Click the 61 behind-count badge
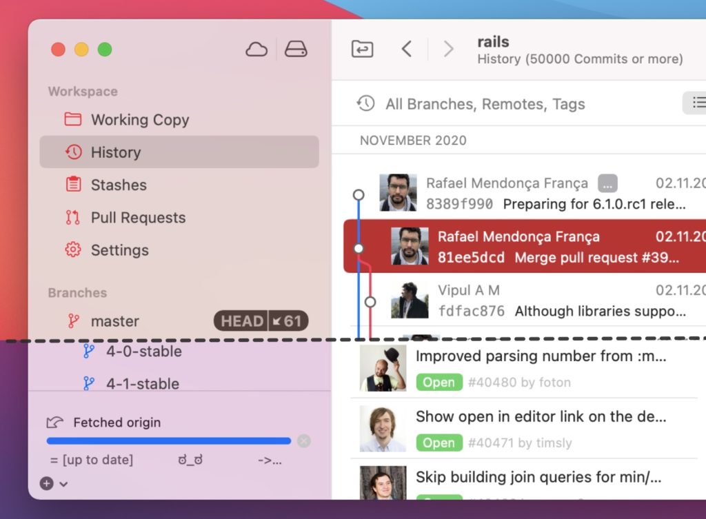This screenshot has width=706, height=519. (289, 321)
